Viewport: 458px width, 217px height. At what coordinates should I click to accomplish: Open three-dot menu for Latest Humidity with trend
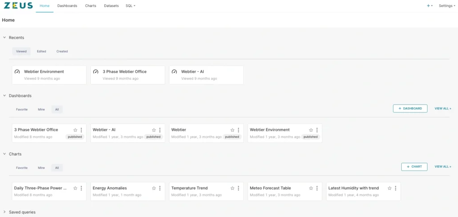click(x=395, y=188)
